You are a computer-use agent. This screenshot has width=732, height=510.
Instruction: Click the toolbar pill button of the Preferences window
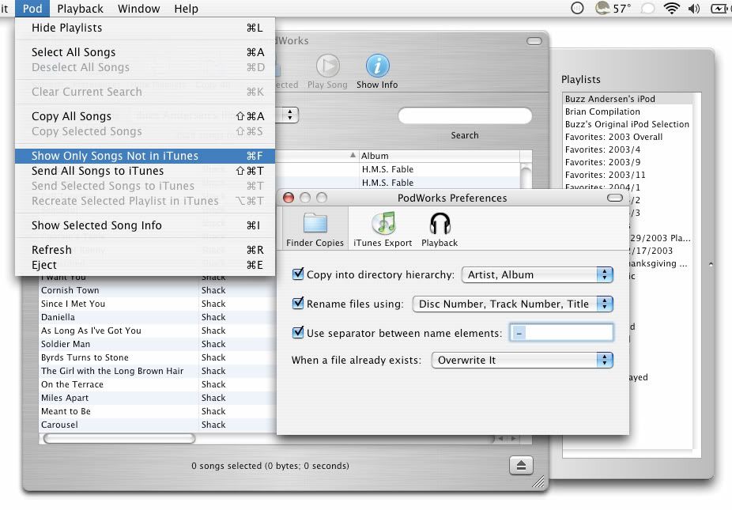615,198
